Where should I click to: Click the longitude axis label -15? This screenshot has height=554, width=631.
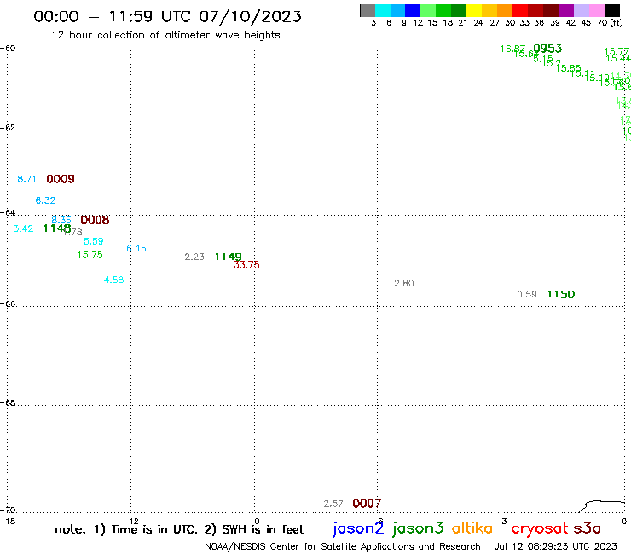(x=8, y=522)
